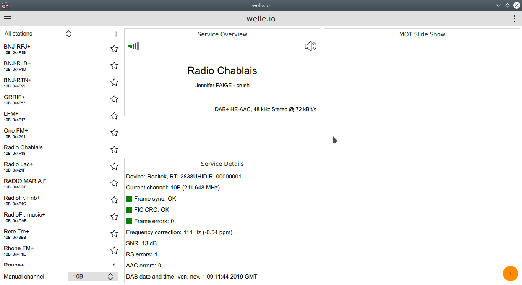Click the green signal strength indicator
The height and width of the screenshot is (285, 522).
[x=133, y=46]
